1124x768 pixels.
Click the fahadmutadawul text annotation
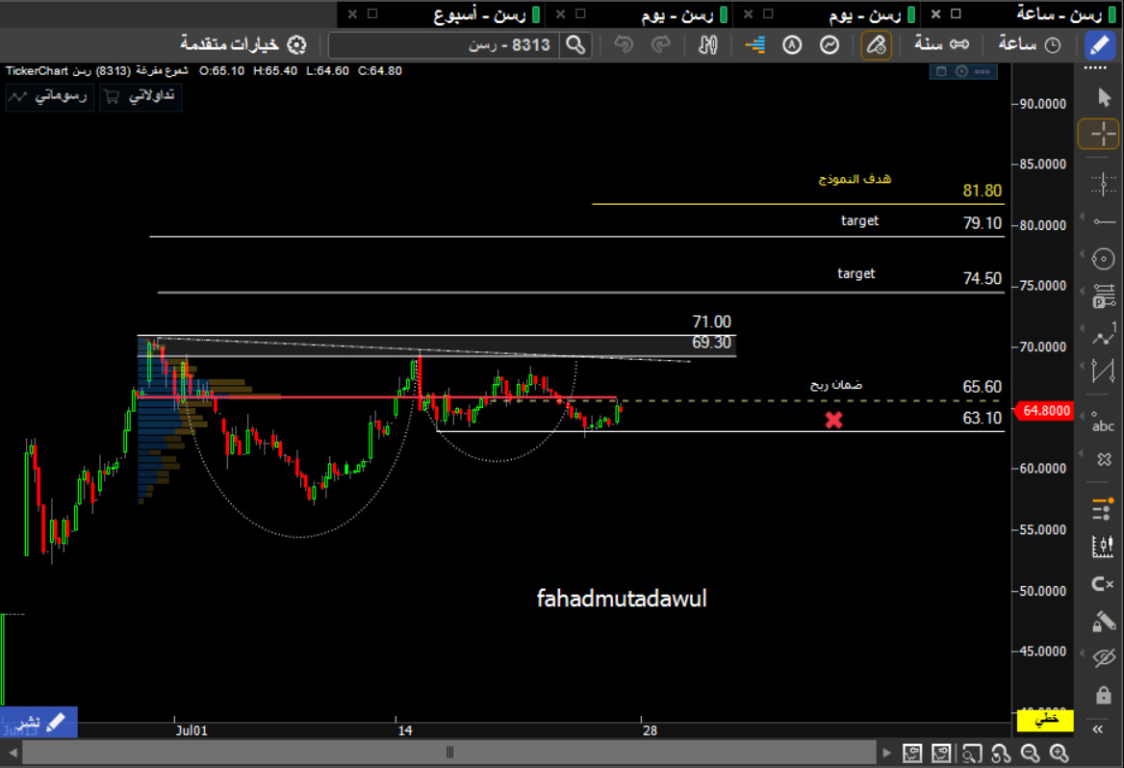point(622,599)
